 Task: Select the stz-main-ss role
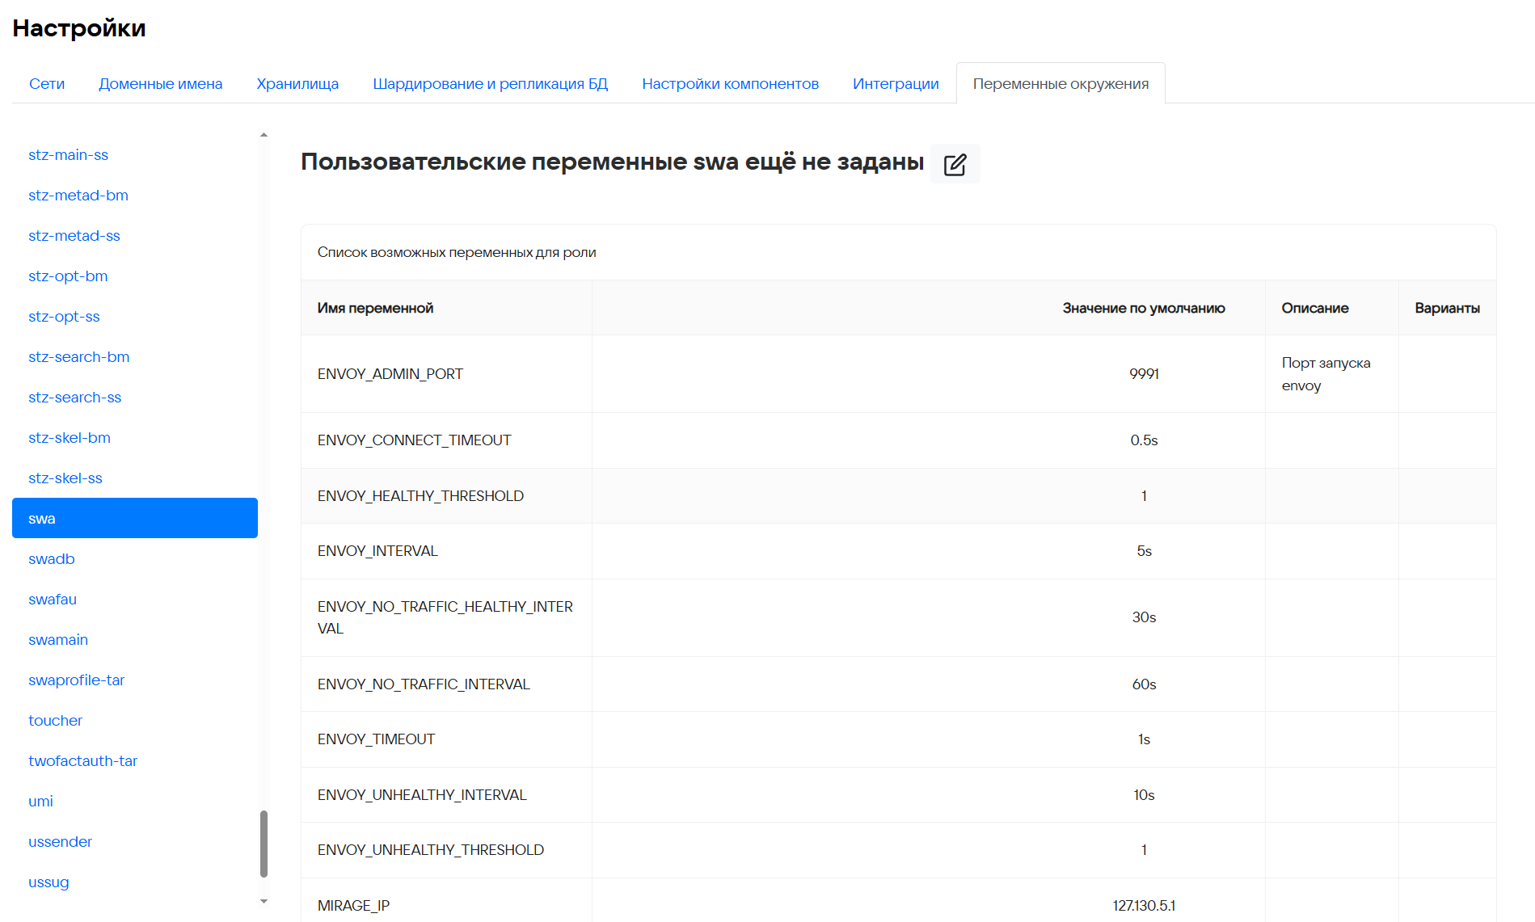coord(68,155)
